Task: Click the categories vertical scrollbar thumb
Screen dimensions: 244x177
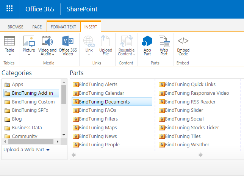Action: pyautogui.click(x=64, y=94)
